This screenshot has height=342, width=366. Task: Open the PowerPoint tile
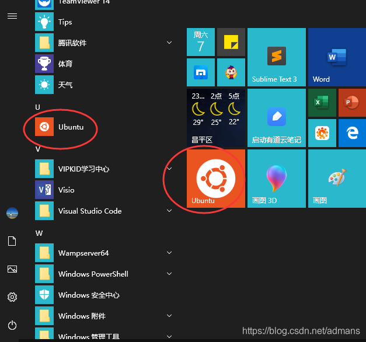352,103
